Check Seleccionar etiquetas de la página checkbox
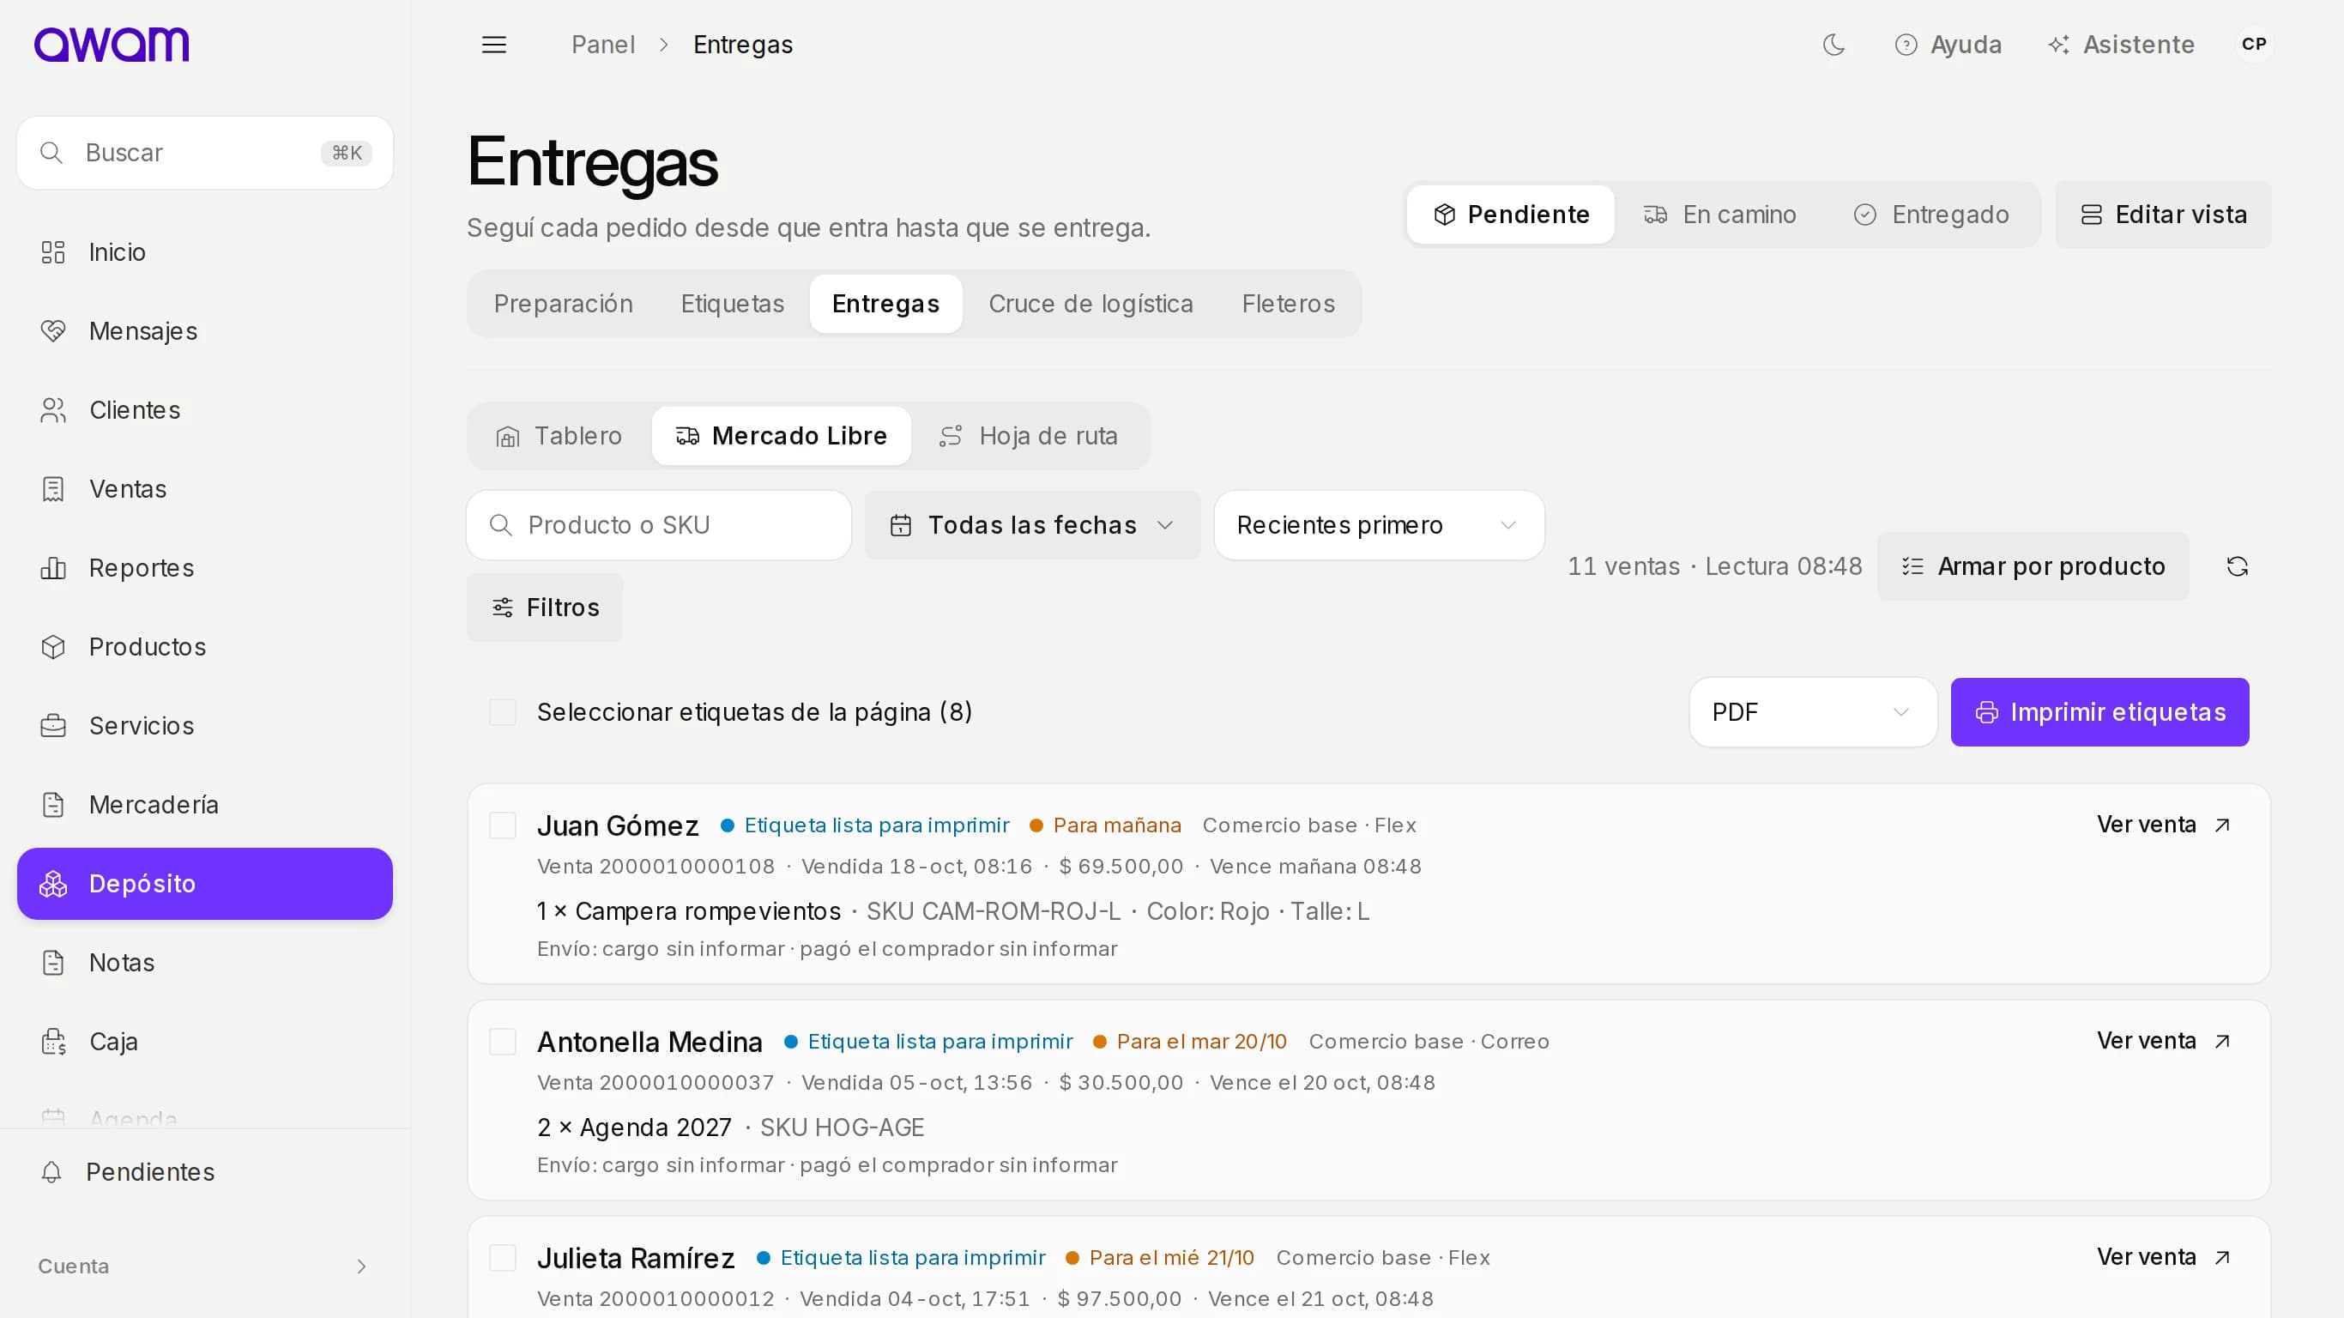2344x1318 pixels. tap(502, 712)
